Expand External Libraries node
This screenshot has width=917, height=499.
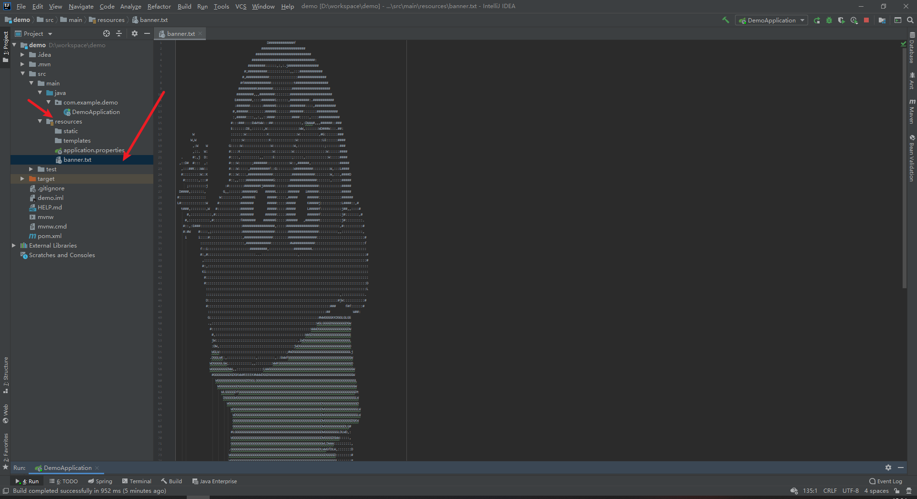(14, 245)
